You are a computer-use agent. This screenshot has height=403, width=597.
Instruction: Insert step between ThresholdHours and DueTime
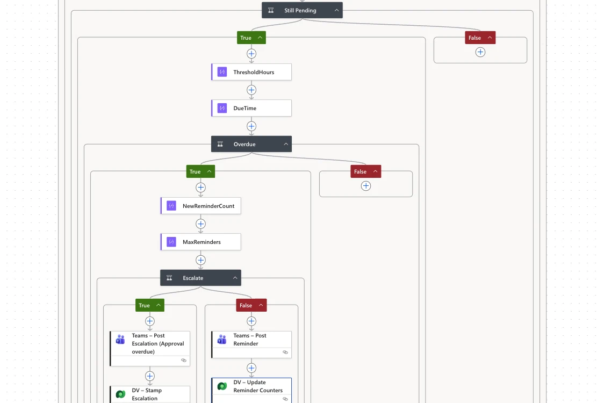[x=251, y=90]
